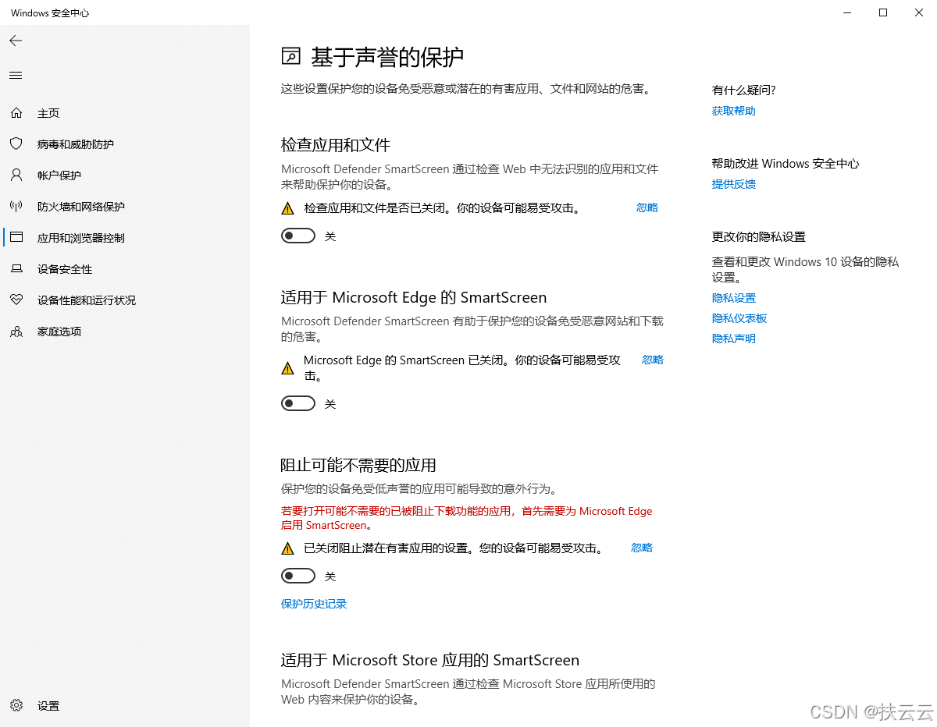This screenshot has height=727, width=937.
Task: Click the shield icon for 病毒和威胁防护
Action: point(16,144)
